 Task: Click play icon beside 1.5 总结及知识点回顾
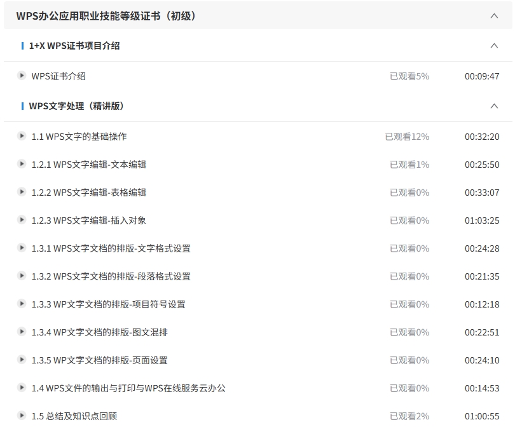point(22,416)
